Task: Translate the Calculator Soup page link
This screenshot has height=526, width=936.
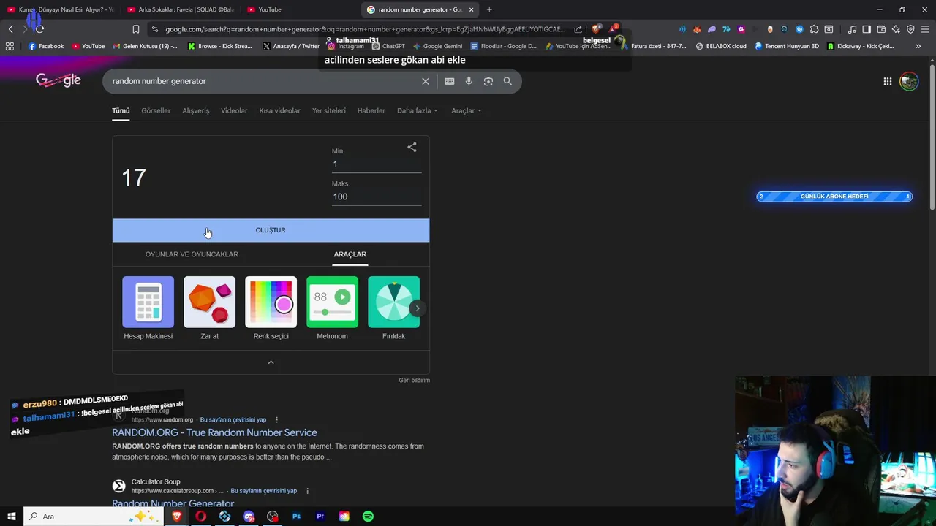Action: [x=263, y=491]
